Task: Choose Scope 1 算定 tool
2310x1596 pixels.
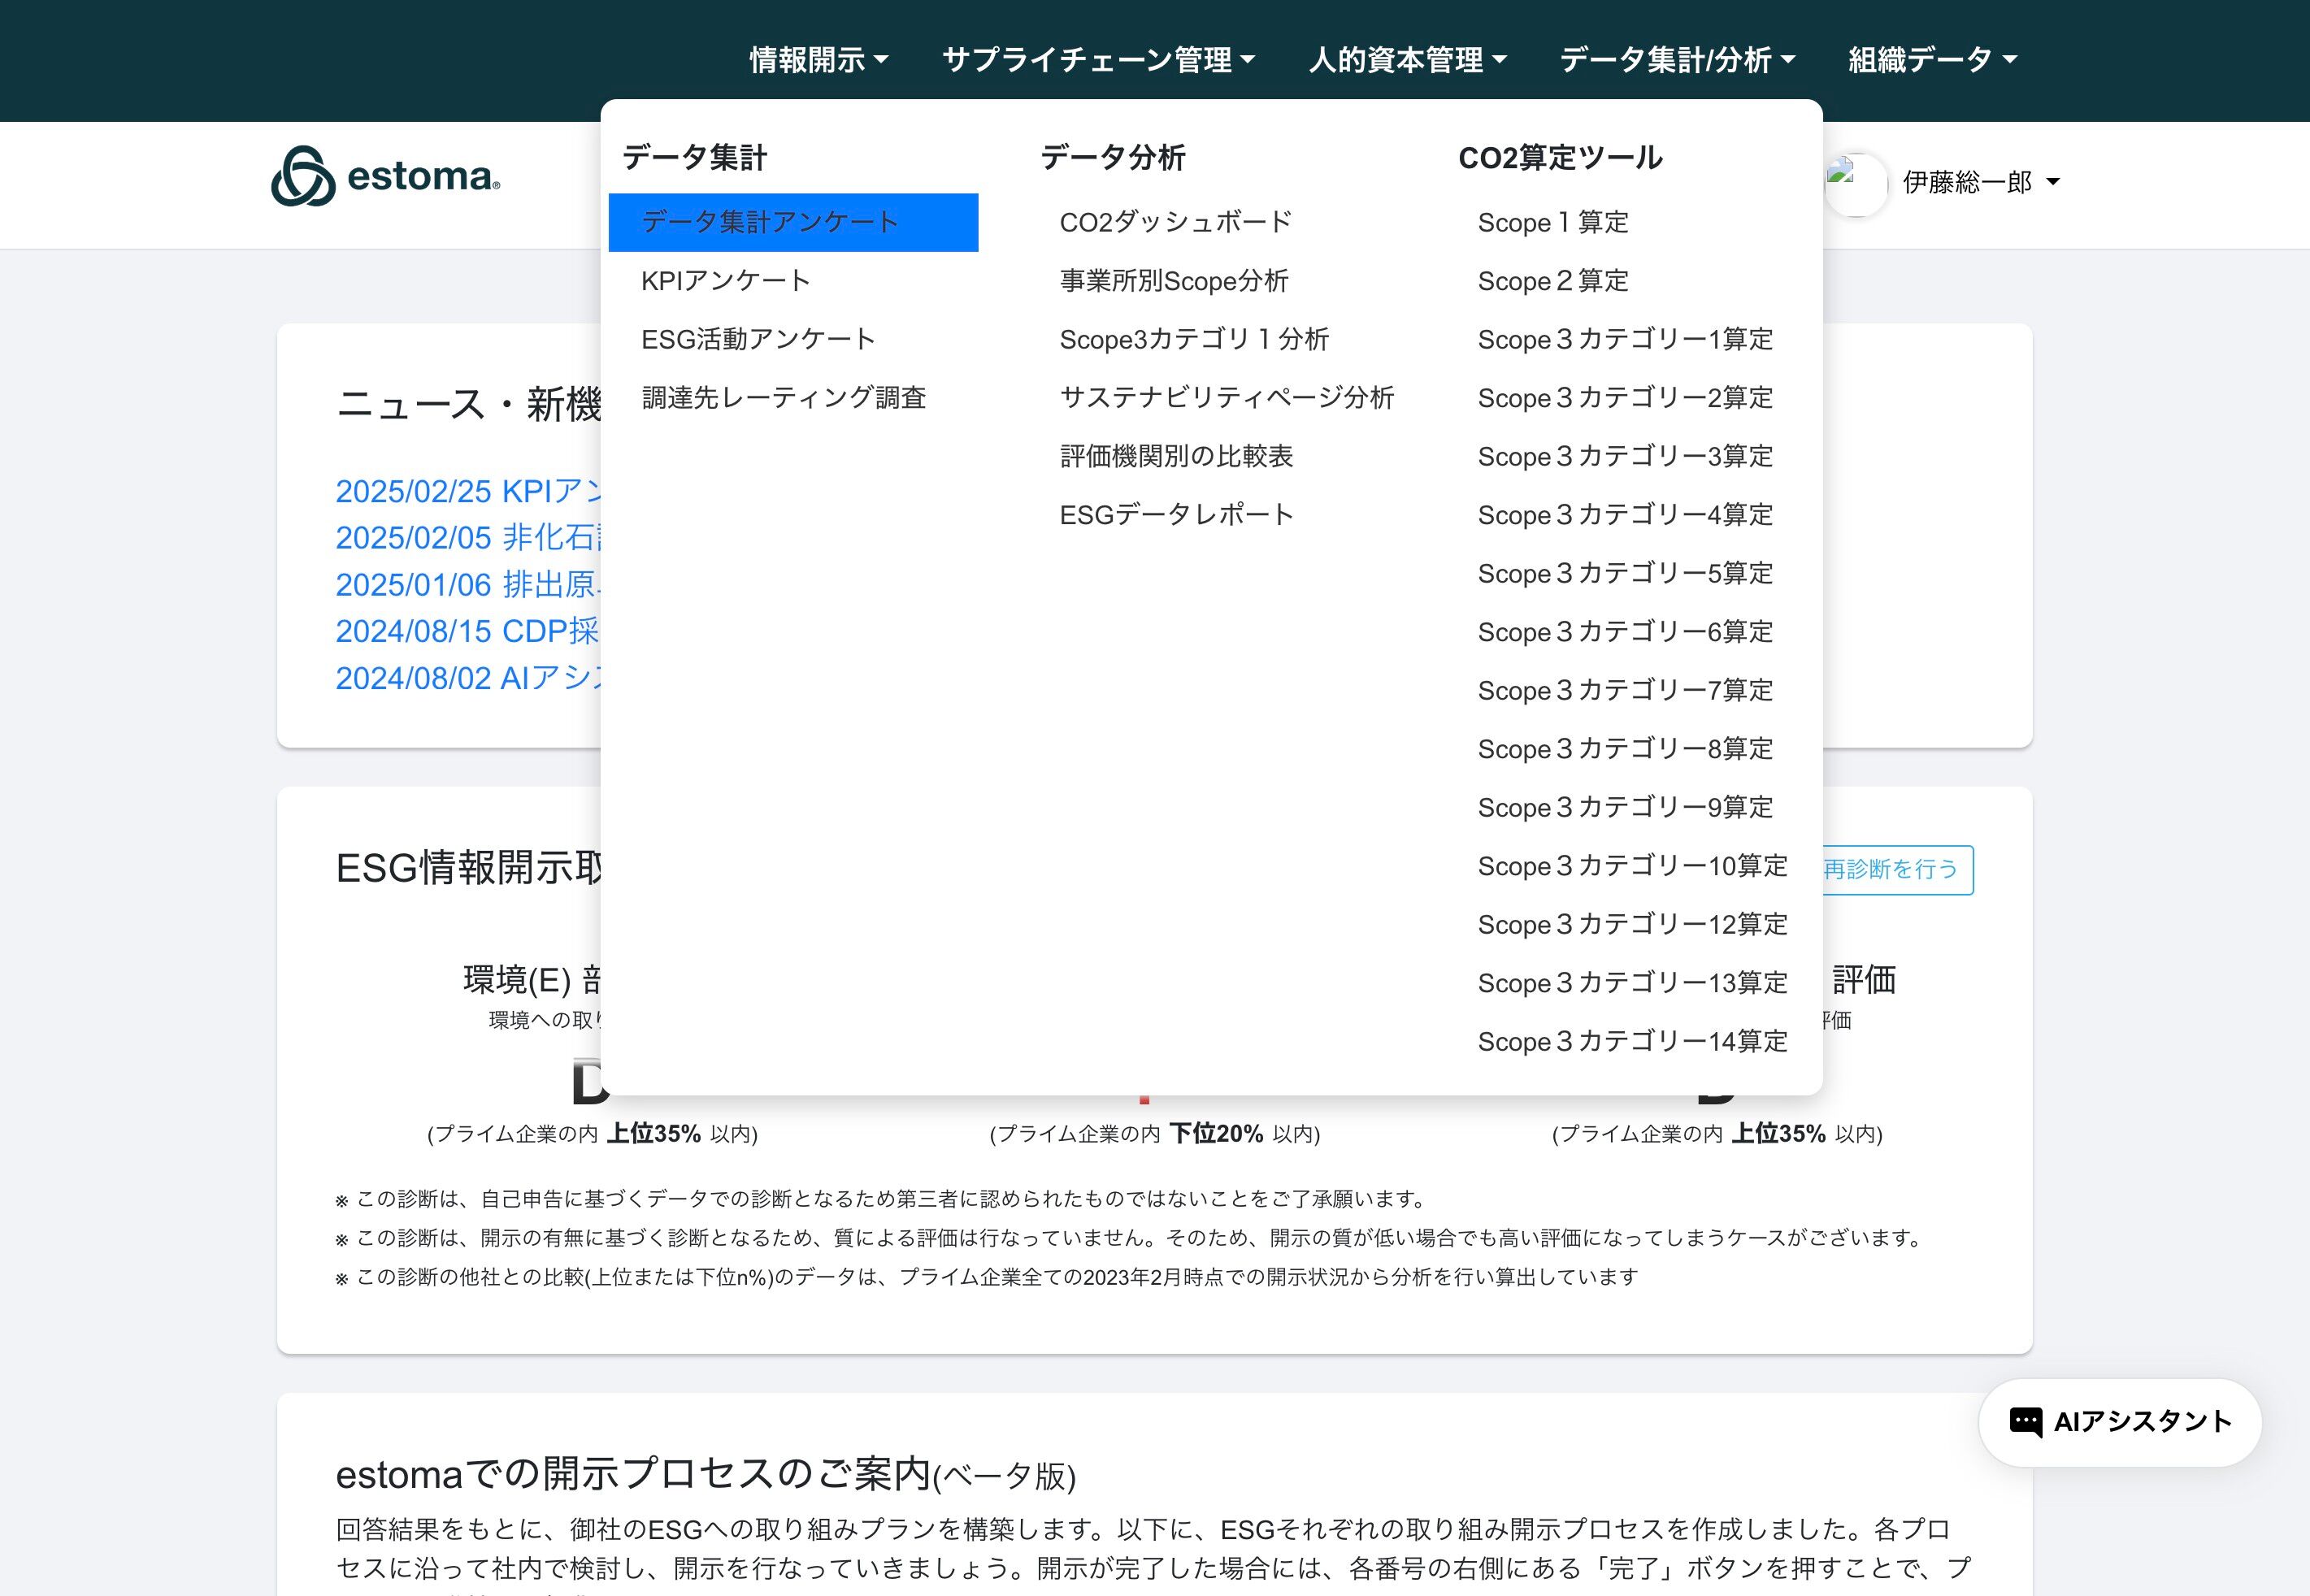Action: tap(1552, 222)
